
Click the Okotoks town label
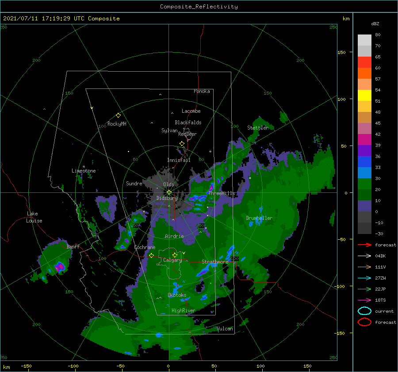click(177, 295)
